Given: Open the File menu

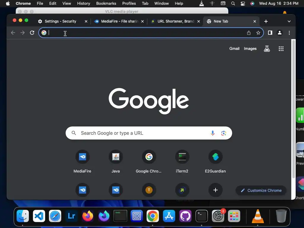Looking at the screenshot, I should (40, 4).
